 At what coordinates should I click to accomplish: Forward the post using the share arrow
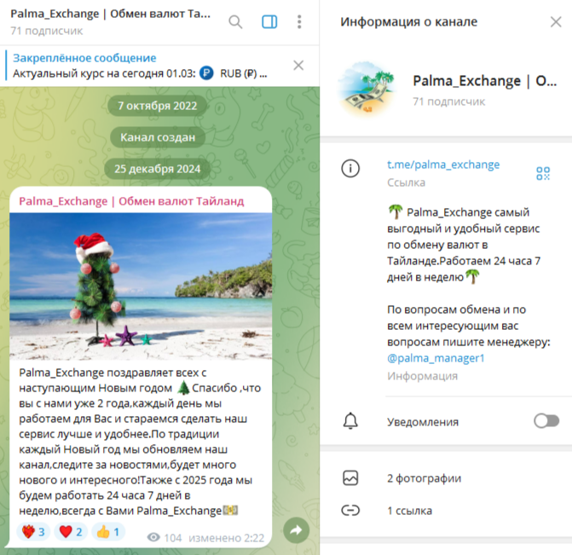coord(296,530)
